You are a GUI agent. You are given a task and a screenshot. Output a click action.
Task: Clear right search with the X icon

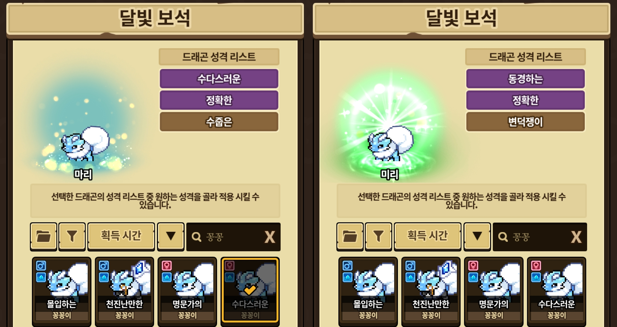coord(576,237)
